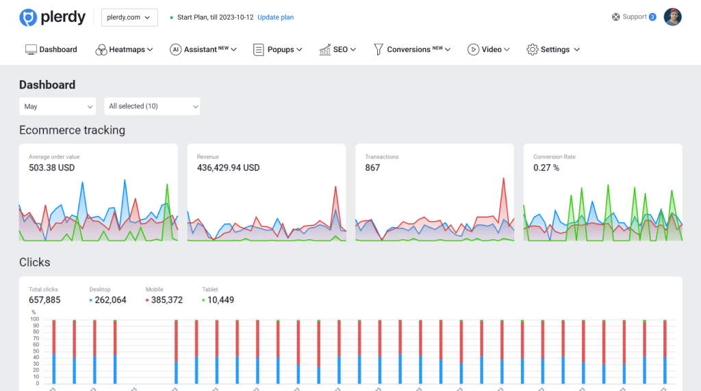701x391 pixels.
Task: Open the Conversions menu
Action: click(414, 50)
